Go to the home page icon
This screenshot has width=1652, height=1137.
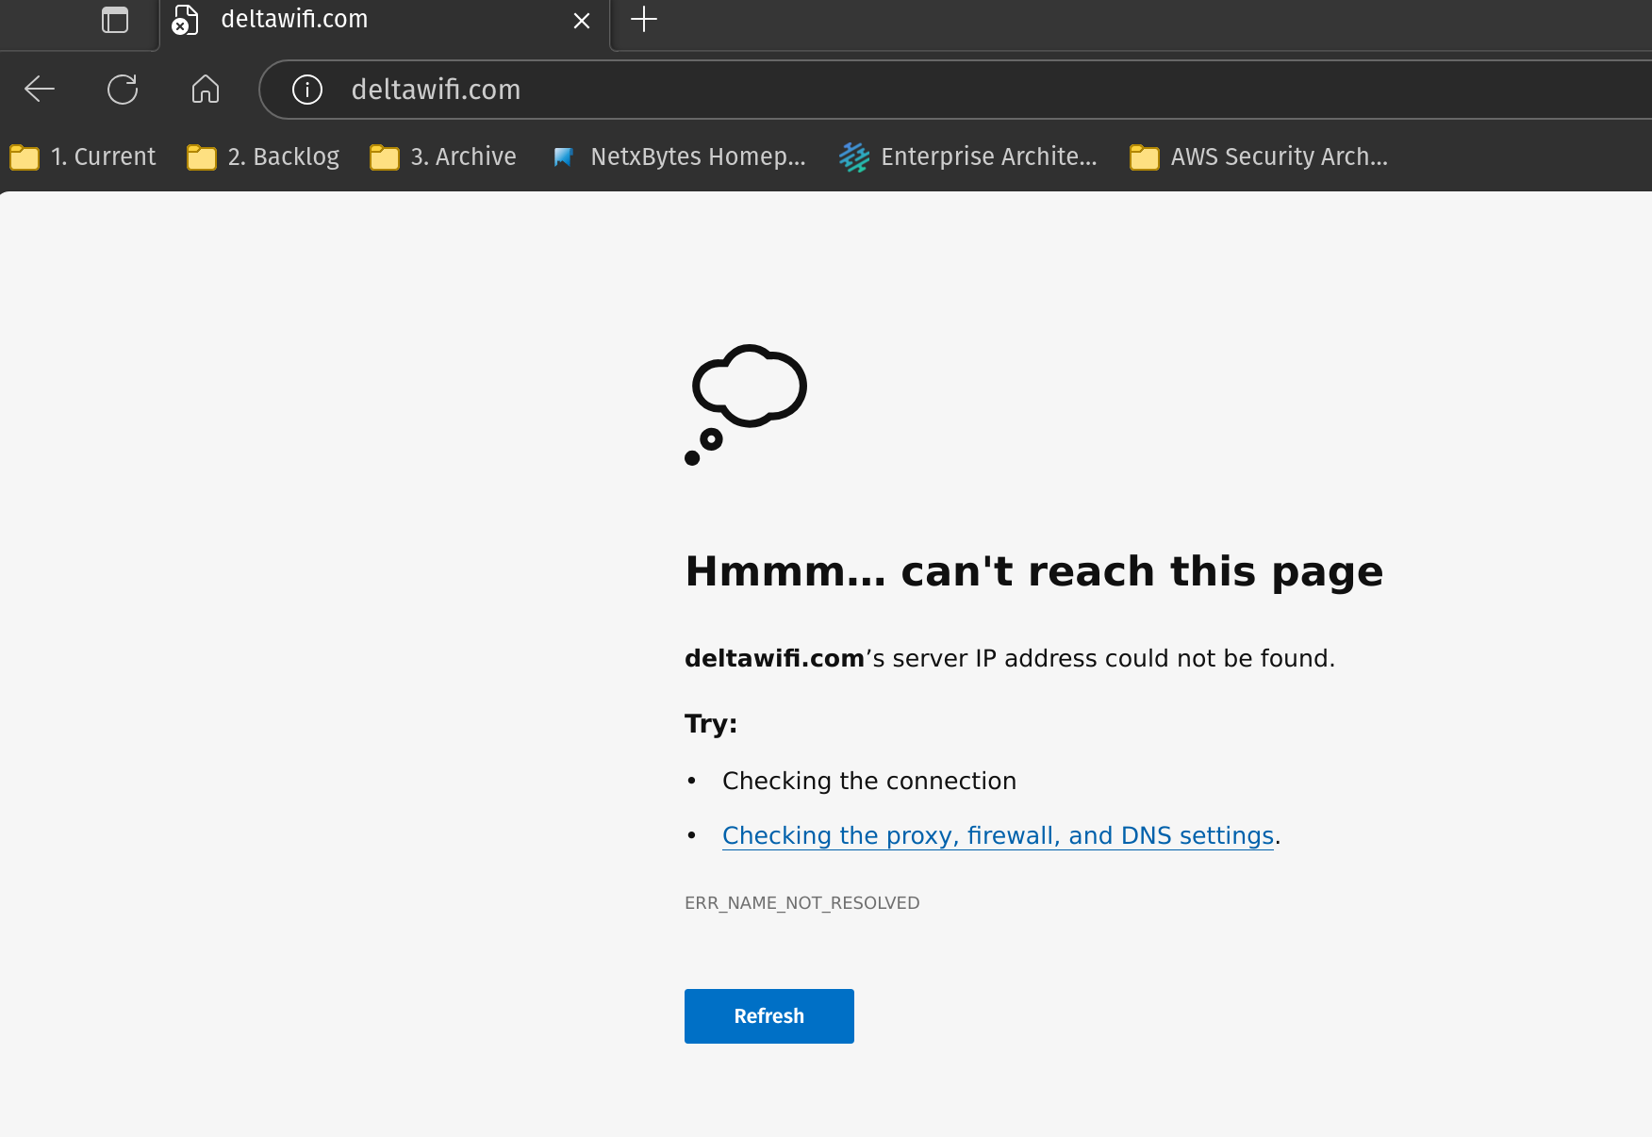[205, 90]
